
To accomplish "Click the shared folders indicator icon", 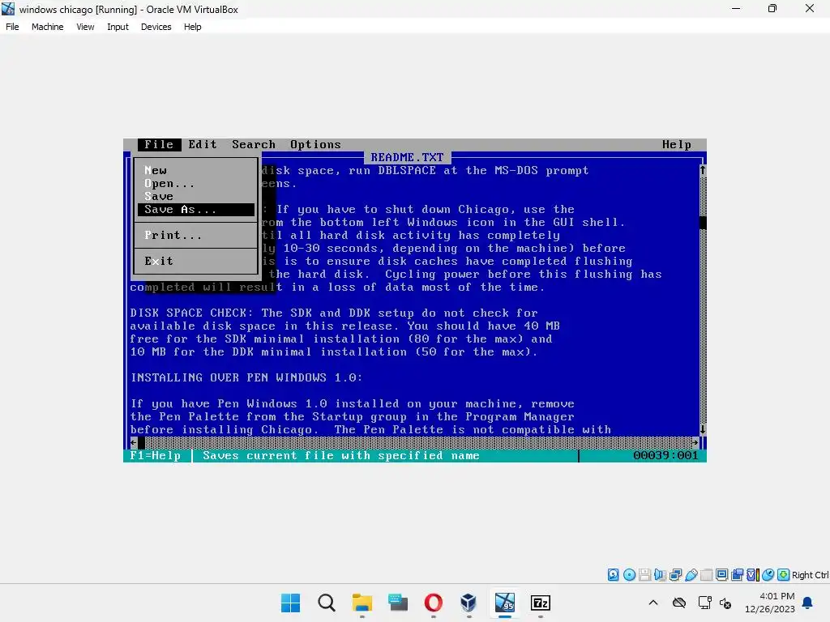I will (706, 575).
